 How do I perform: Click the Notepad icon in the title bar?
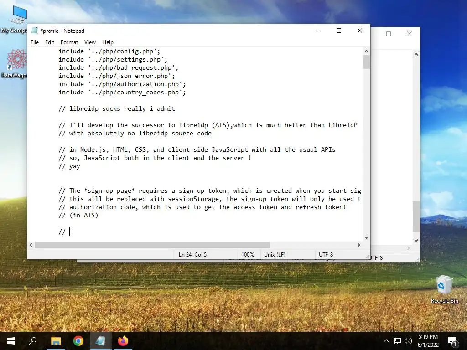[35, 31]
